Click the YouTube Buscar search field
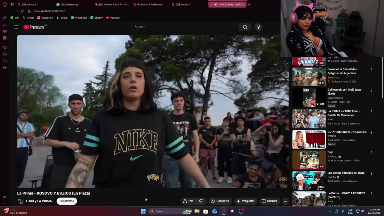This screenshot has width=384, height=216. (185, 27)
